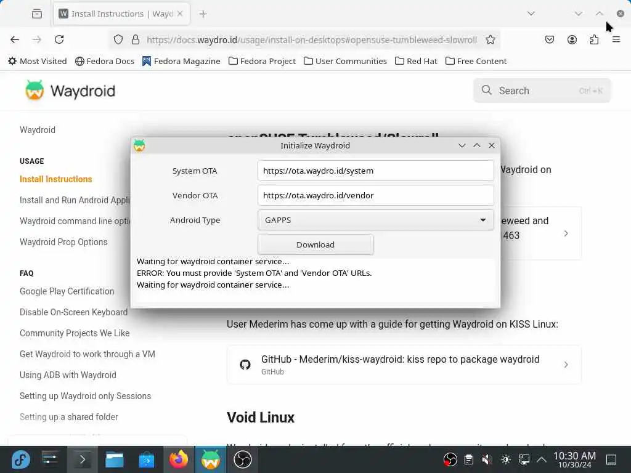Open the Konsole terminal from taskbar
This screenshot has height=473, width=631.
(82, 459)
